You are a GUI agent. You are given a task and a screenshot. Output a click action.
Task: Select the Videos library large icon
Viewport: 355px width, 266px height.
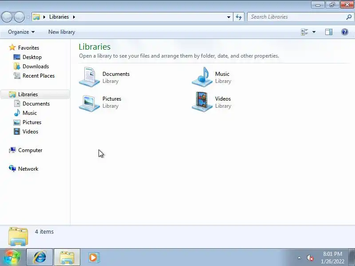click(x=202, y=102)
